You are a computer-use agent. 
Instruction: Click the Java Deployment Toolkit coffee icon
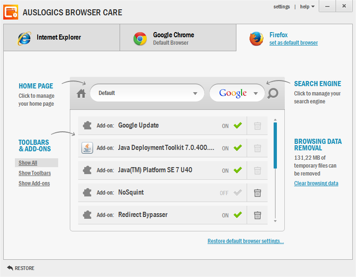(x=87, y=148)
